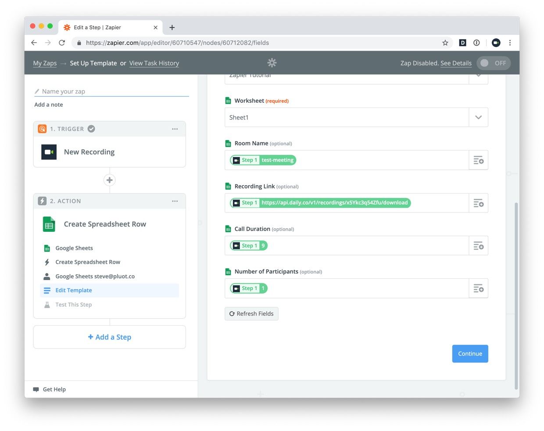The height and width of the screenshot is (431, 544).
Task: Reload the page with refresh icon
Action: (x=62, y=43)
